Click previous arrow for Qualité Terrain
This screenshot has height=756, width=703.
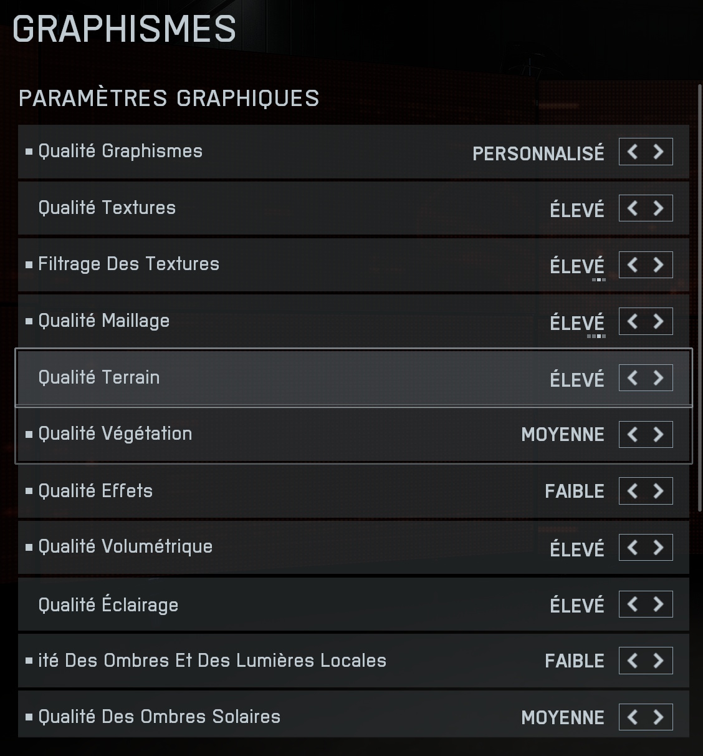(633, 378)
